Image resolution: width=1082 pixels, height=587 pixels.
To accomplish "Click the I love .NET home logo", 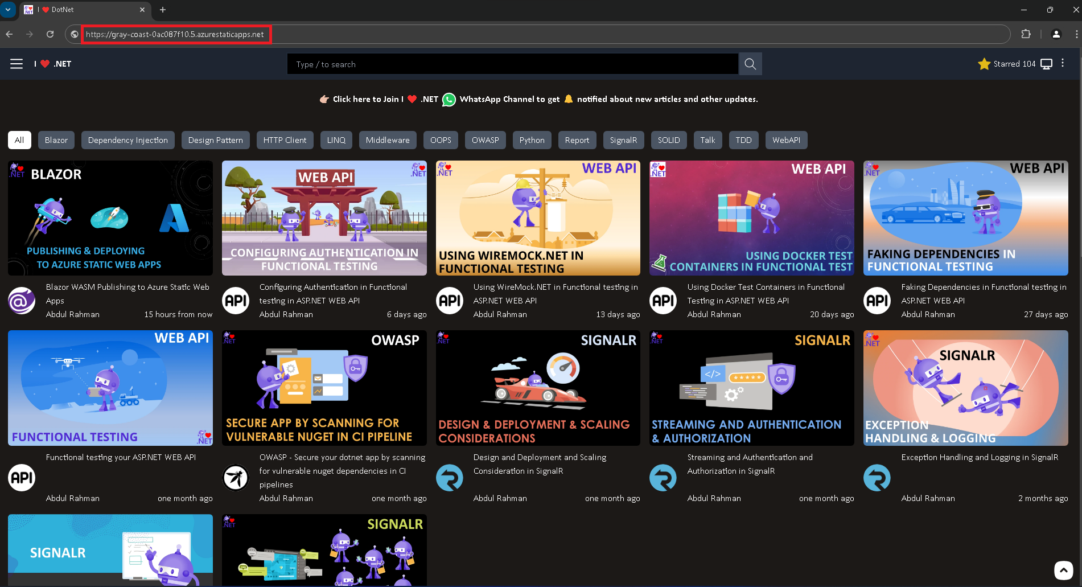I will click(52, 64).
